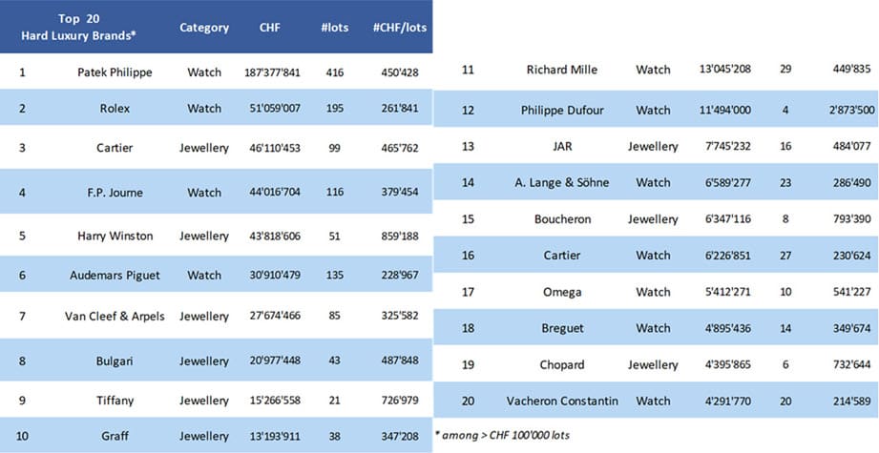Viewport: 879px width, 453px height.
Task: Click the Rolex brand name
Action: click(115, 109)
